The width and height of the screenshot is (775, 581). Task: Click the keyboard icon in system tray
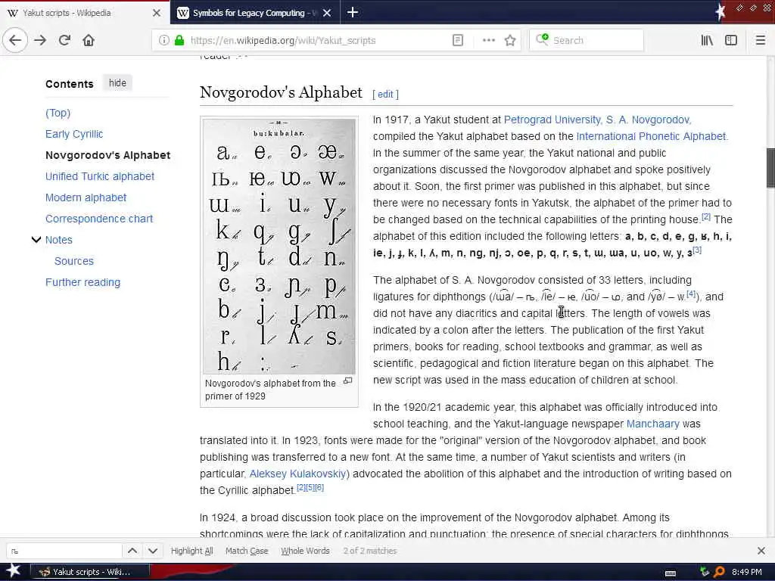[671, 573]
